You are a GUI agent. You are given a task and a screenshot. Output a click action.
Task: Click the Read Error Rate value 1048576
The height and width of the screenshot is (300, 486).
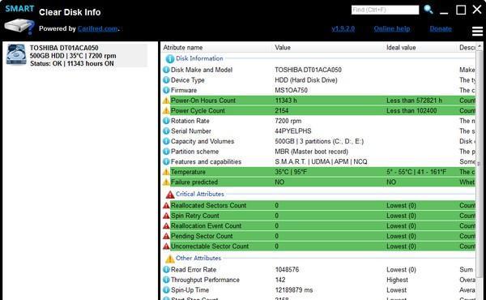(x=287, y=270)
